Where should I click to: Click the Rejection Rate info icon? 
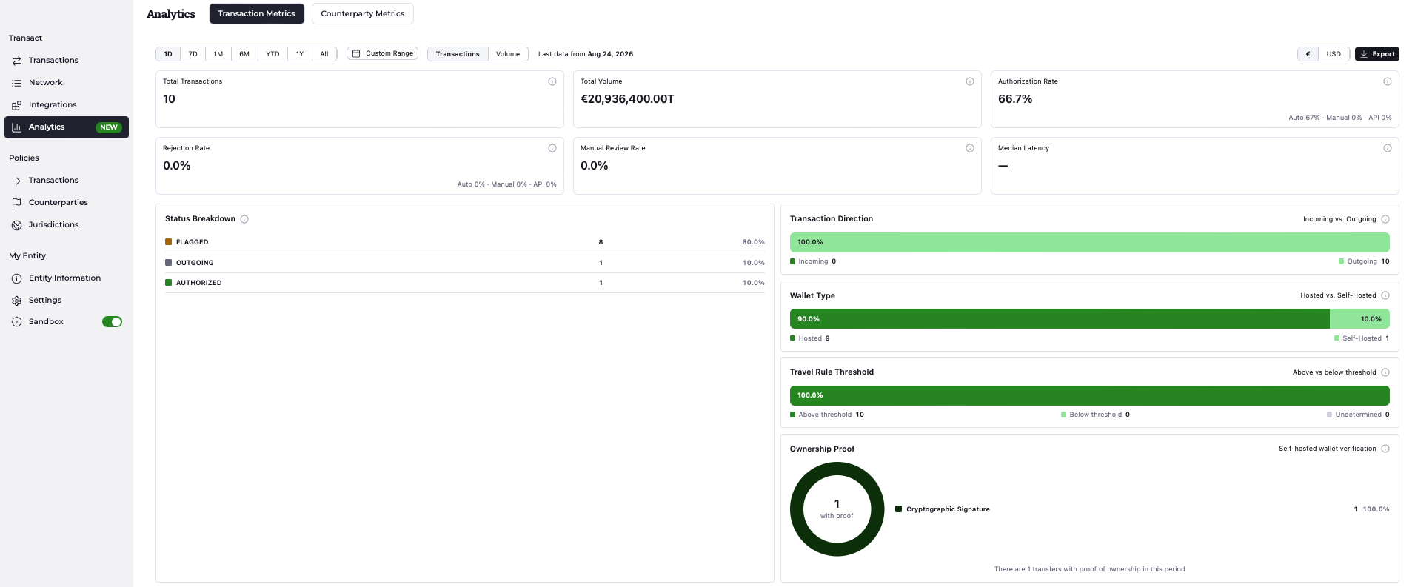(x=552, y=148)
